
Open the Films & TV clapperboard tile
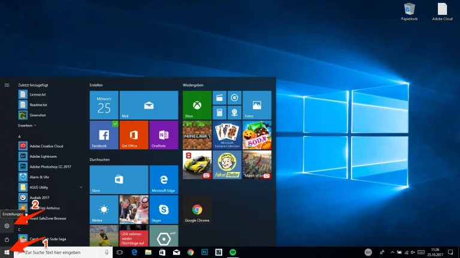(219, 98)
